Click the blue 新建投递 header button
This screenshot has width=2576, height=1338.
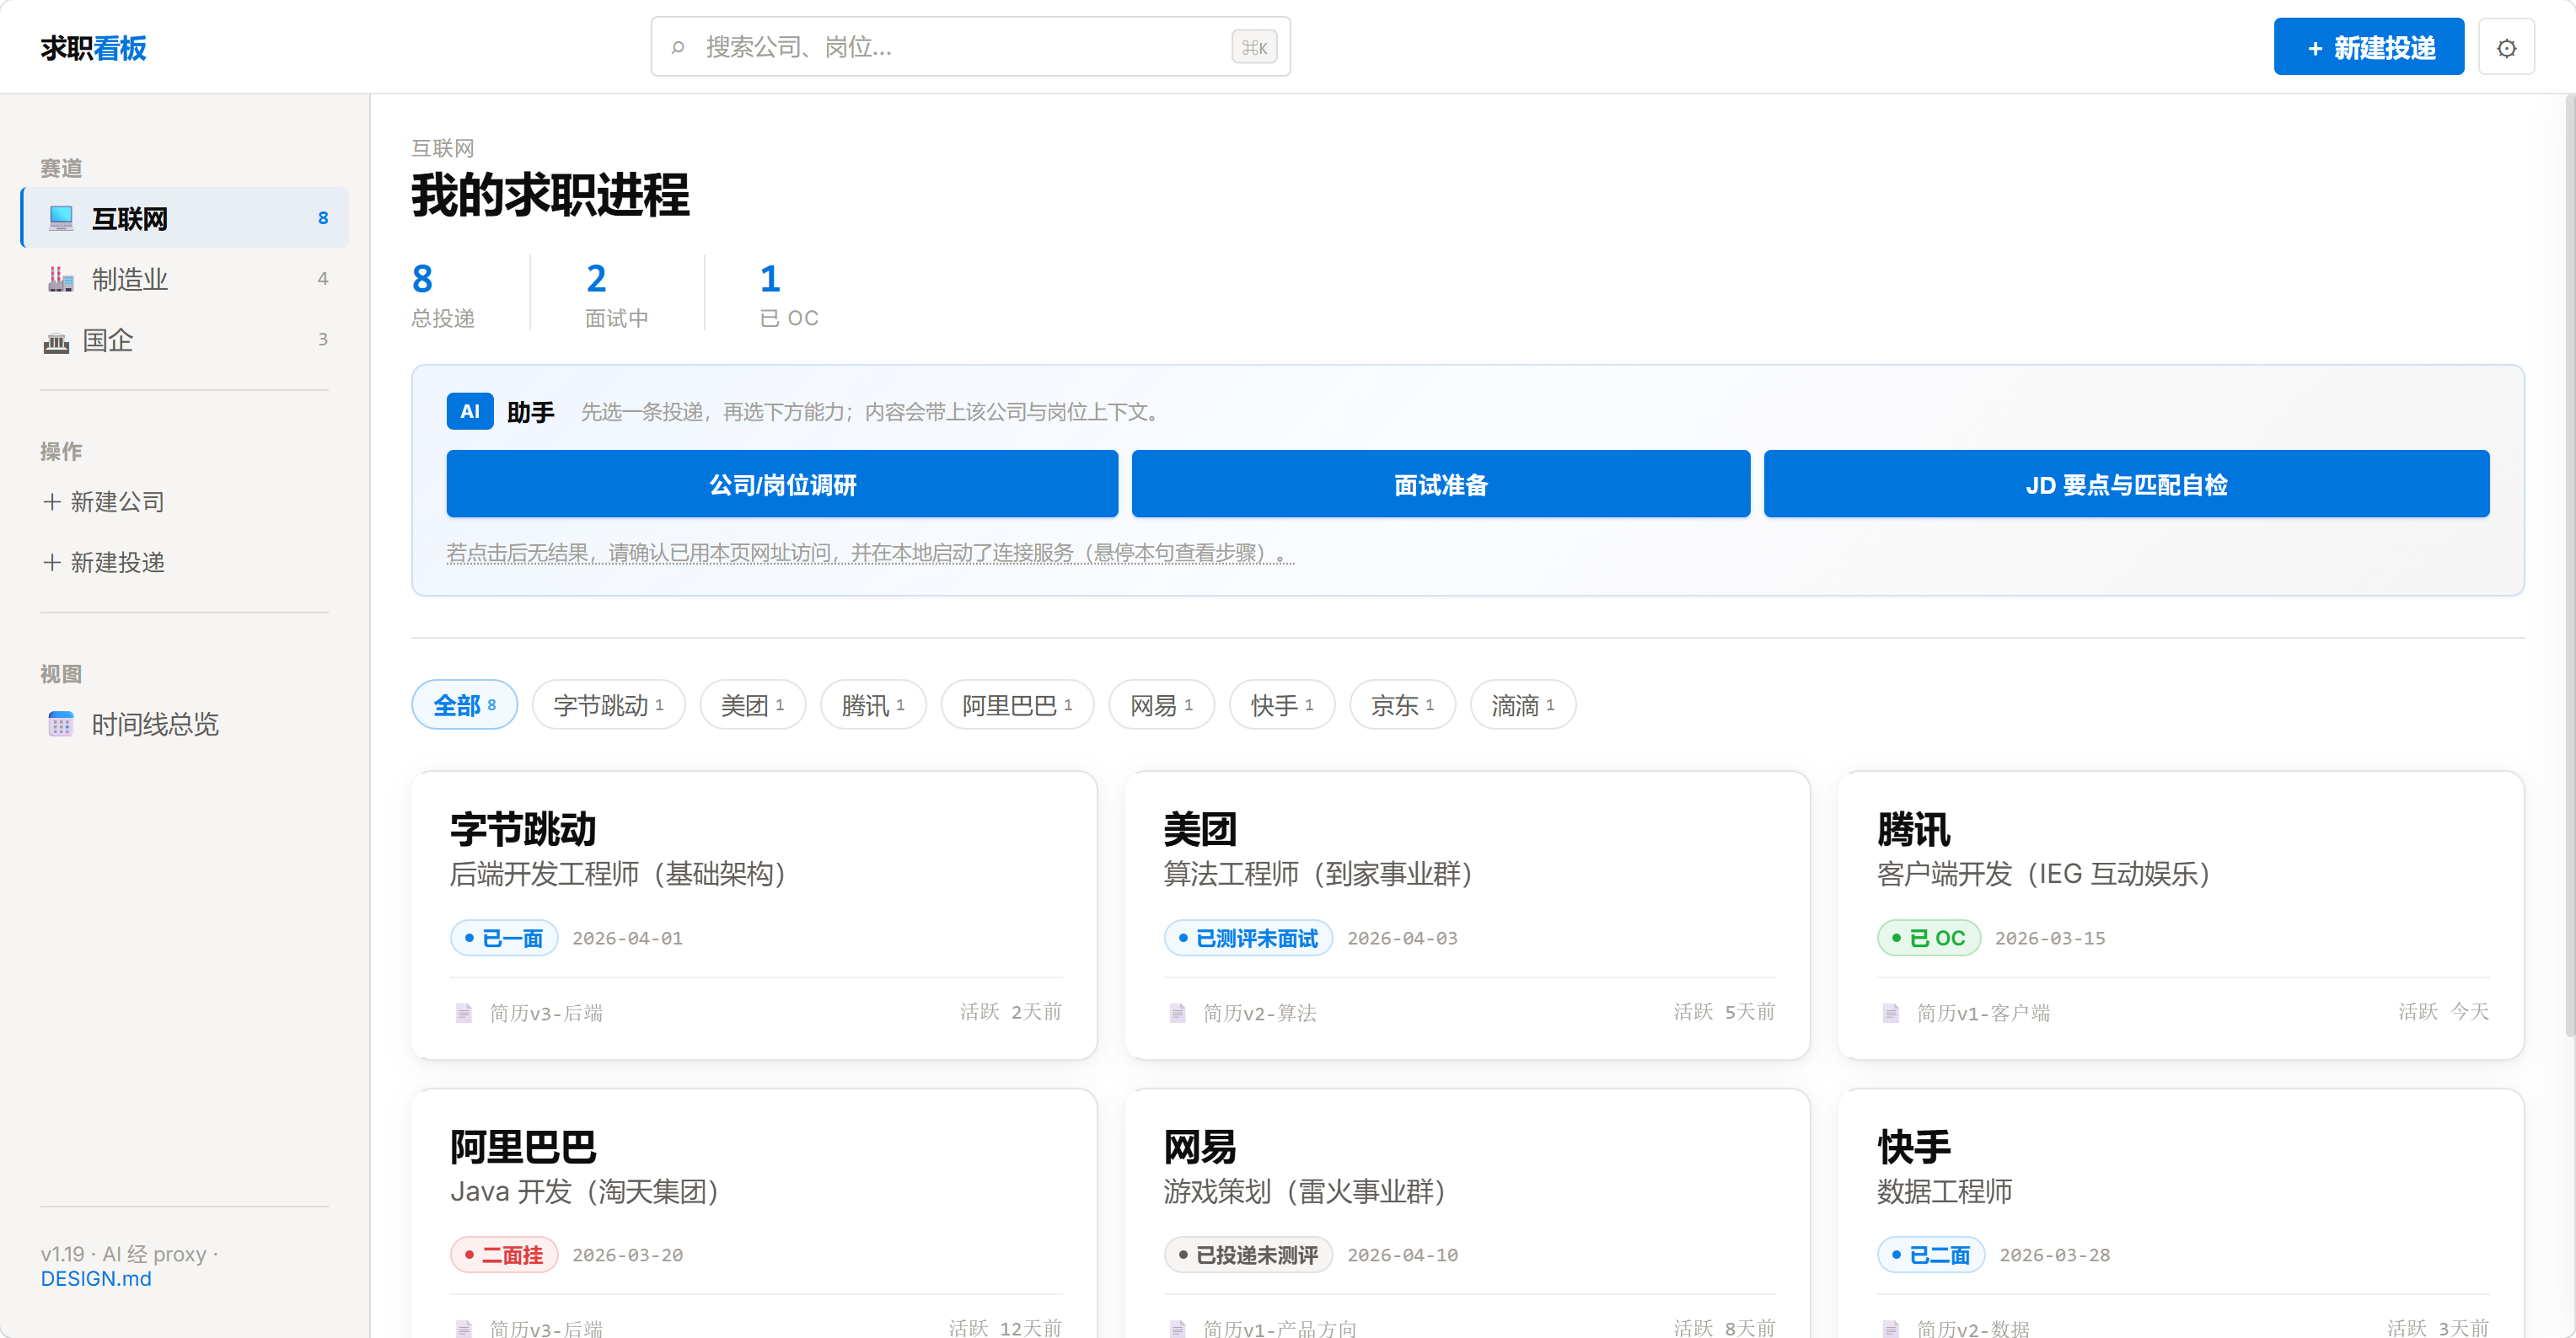[2369, 47]
